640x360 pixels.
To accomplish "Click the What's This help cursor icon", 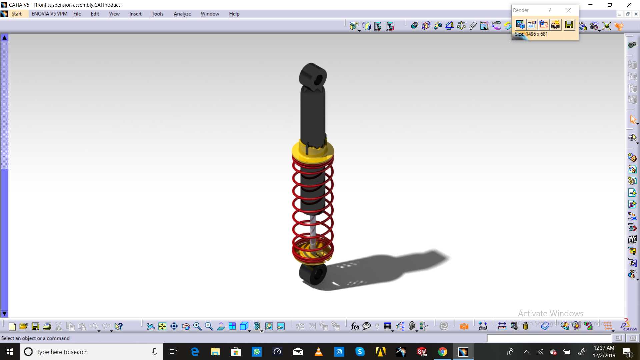I will 118,326.
